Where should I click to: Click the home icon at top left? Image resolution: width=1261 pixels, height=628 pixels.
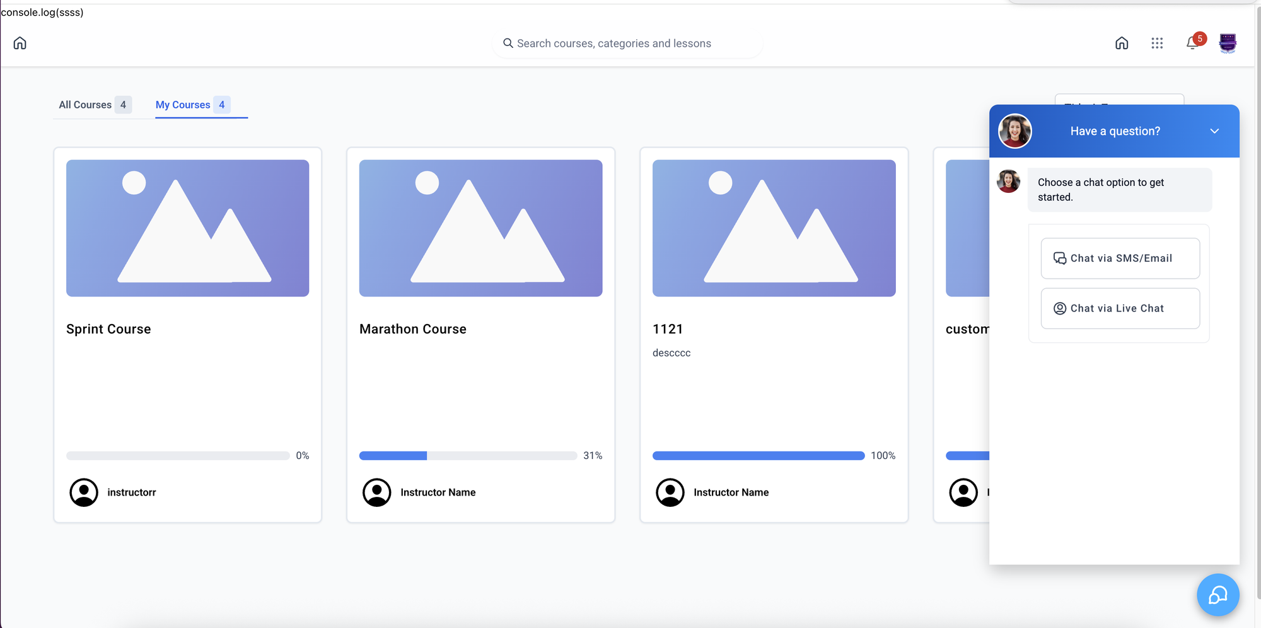20,43
